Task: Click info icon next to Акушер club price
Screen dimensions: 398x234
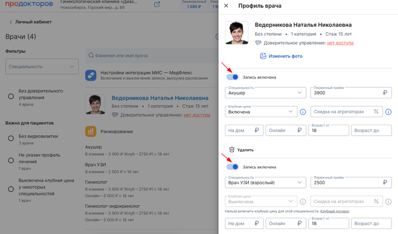Action: (303, 112)
